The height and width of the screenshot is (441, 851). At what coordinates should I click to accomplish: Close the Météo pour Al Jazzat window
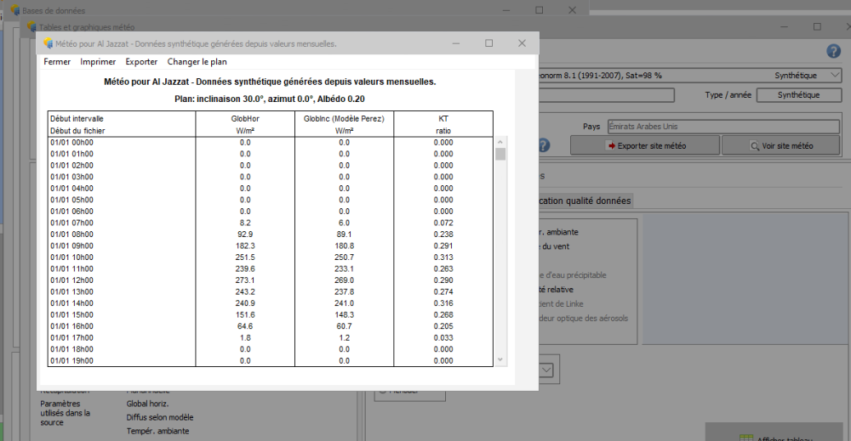(x=522, y=43)
